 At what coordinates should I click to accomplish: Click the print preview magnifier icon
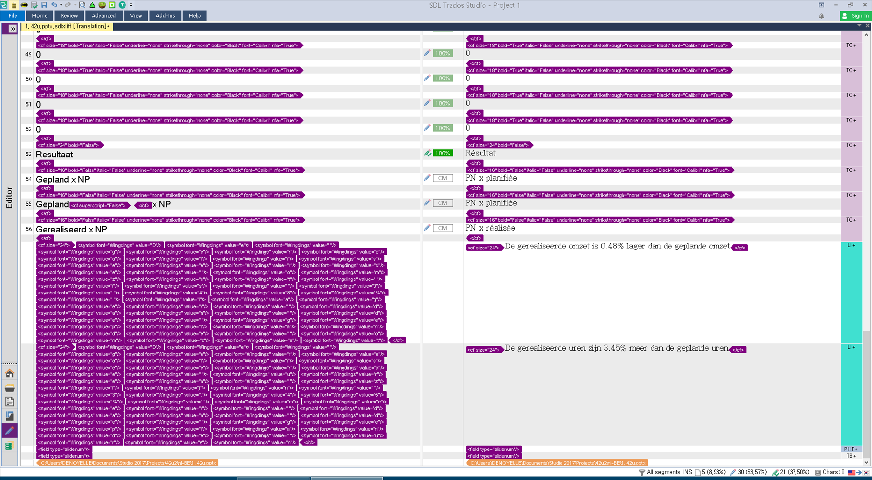(x=82, y=5)
